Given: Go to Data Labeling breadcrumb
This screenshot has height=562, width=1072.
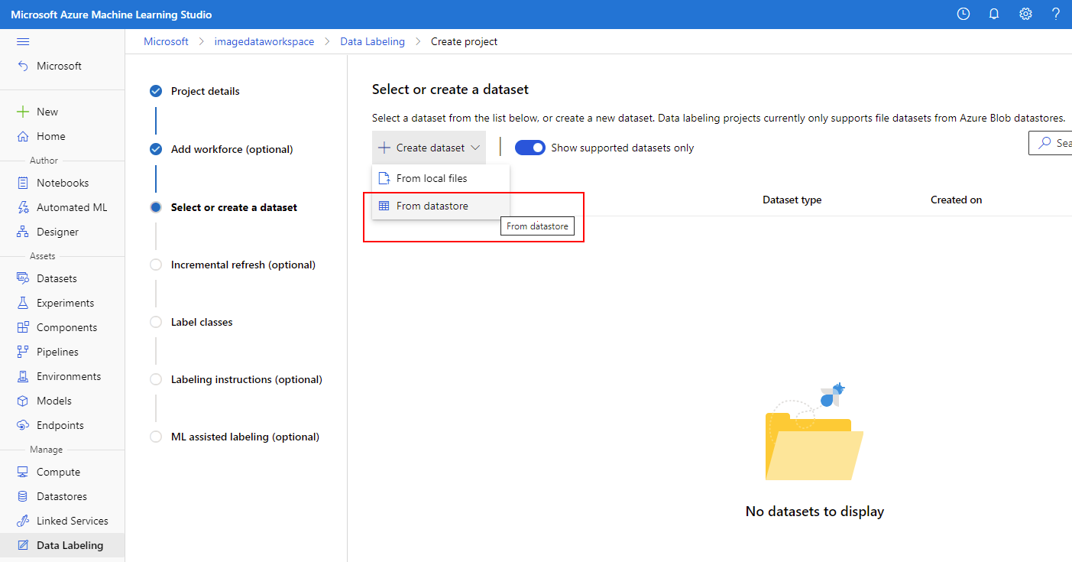Looking at the screenshot, I should point(372,41).
